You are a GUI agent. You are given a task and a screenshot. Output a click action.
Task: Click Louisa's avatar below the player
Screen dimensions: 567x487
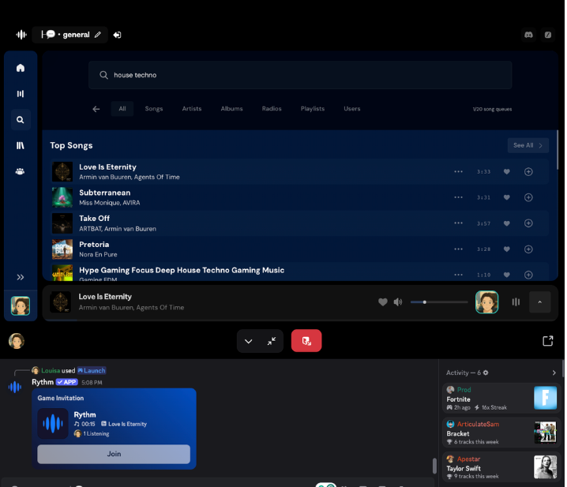coord(17,341)
